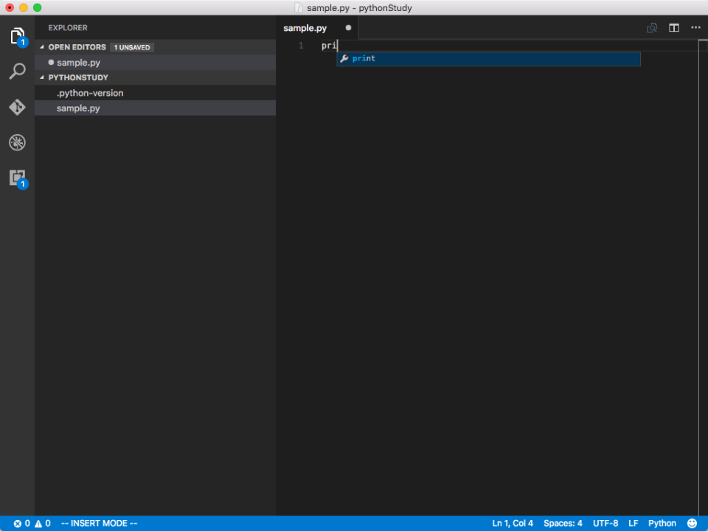708x531 pixels.
Task: Click the 1 UNSAVED badge
Action: 132,47
